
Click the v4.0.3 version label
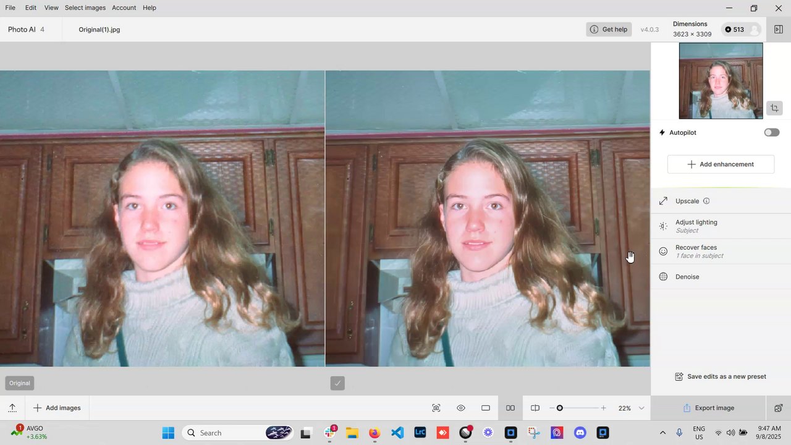649,30
